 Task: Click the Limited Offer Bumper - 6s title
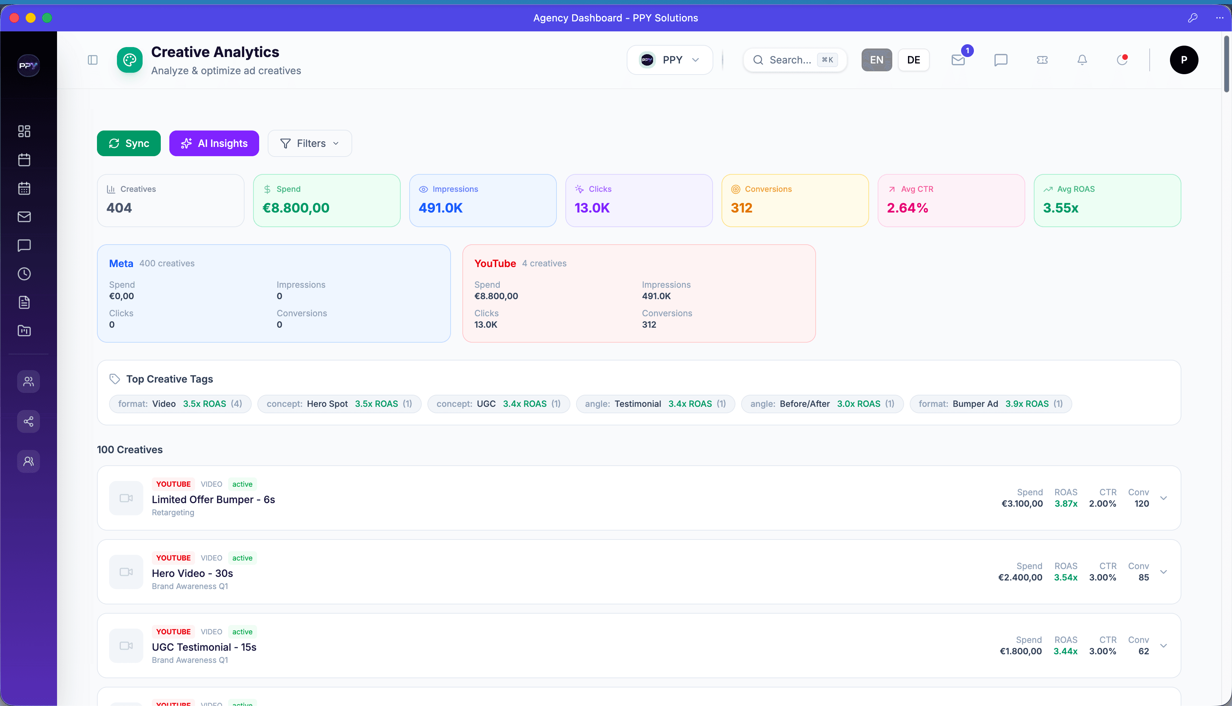[213, 500]
